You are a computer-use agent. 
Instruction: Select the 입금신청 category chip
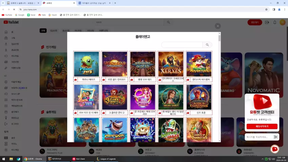(54, 31)
